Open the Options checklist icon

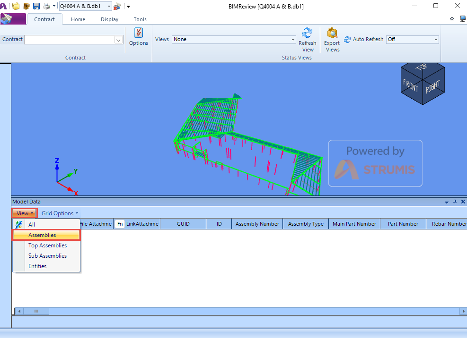coord(139,33)
